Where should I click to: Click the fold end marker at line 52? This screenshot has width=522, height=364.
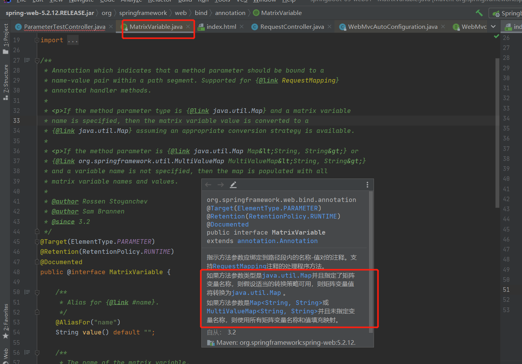click(37, 312)
